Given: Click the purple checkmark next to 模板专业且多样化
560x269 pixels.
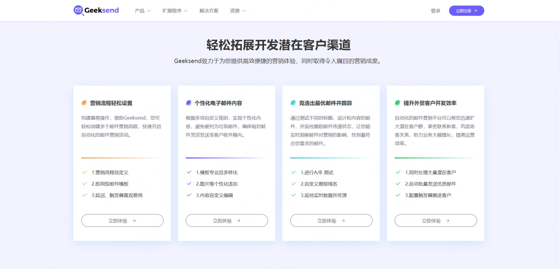Looking at the screenshot, I should (189, 172).
